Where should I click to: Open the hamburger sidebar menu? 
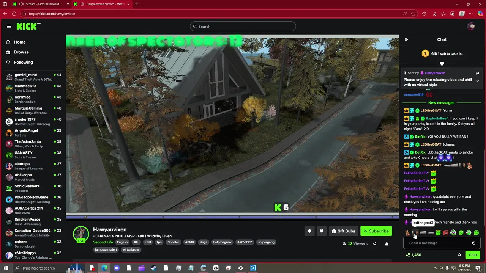[x=9, y=26]
